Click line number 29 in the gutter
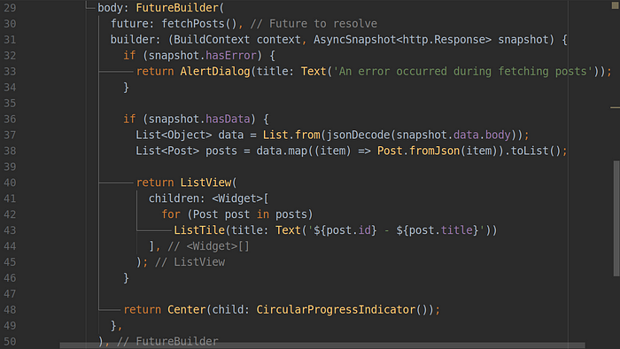 tap(10, 8)
